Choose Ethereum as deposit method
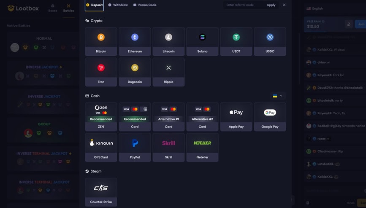Image resolution: width=366 pixels, height=208 pixels. click(135, 41)
